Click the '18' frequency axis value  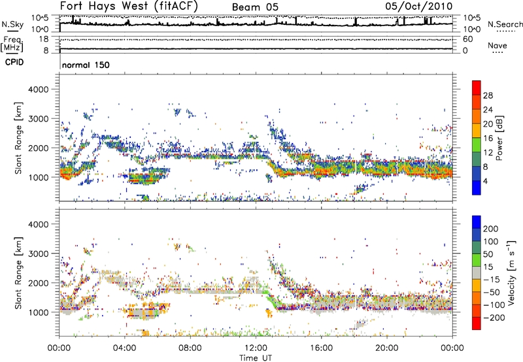click(x=44, y=39)
